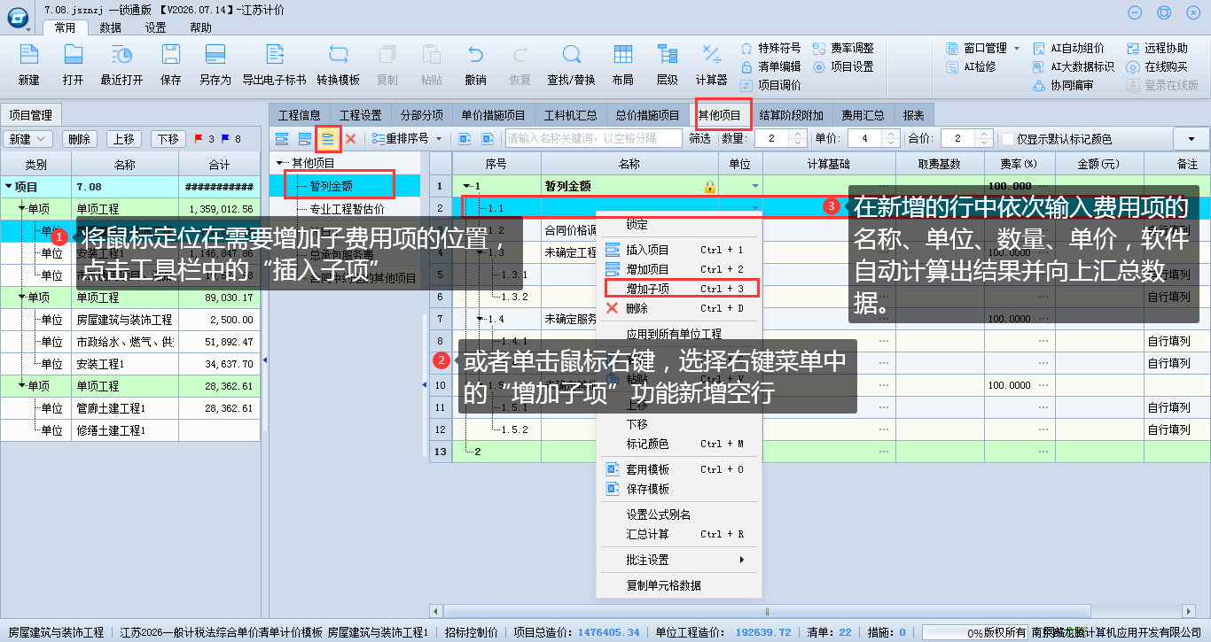Select 暂列金额 in the 其他项目 tree
Image resolution: width=1211 pixels, height=642 pixels.
332,186
